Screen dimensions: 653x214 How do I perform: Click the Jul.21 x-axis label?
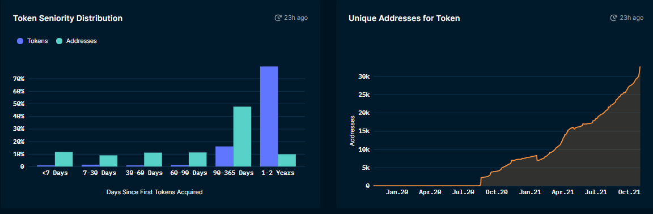pos(596,192)
